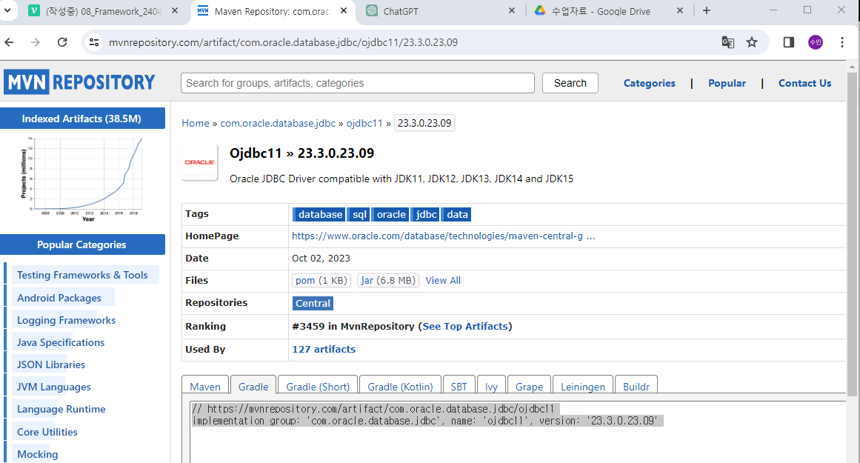Open the Categories link in header

[x=650, y=84]
